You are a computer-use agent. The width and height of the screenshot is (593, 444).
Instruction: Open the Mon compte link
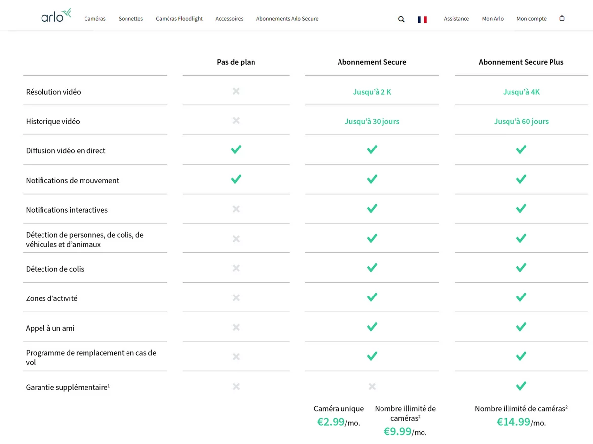(531, 19)
